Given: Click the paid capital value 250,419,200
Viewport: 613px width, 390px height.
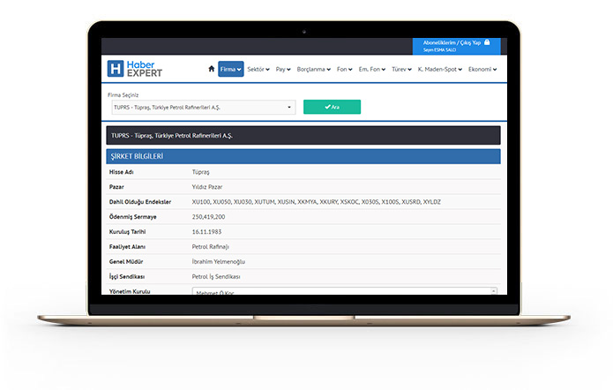Looking at the screenshot, I should (208, 217).
